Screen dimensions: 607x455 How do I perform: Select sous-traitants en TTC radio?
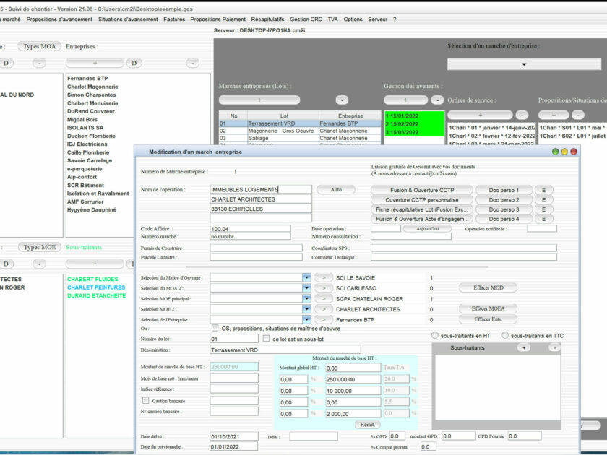point(505,335)
